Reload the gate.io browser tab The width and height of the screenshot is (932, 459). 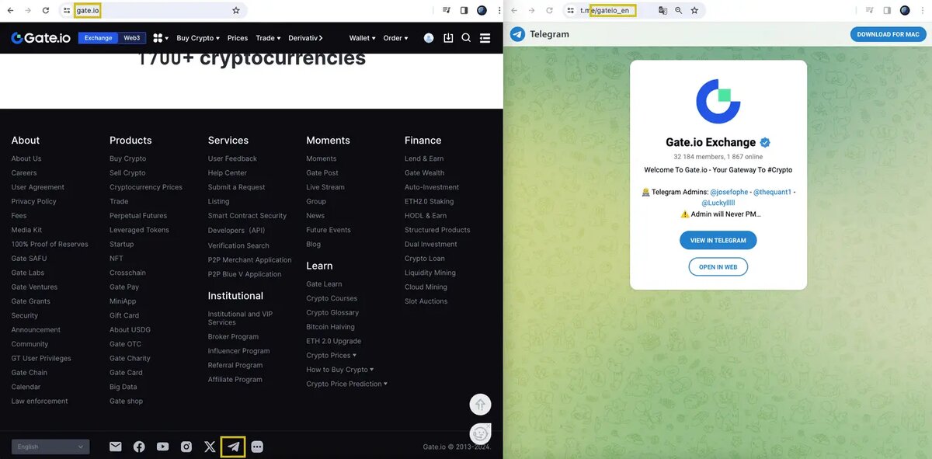[46, 10]
